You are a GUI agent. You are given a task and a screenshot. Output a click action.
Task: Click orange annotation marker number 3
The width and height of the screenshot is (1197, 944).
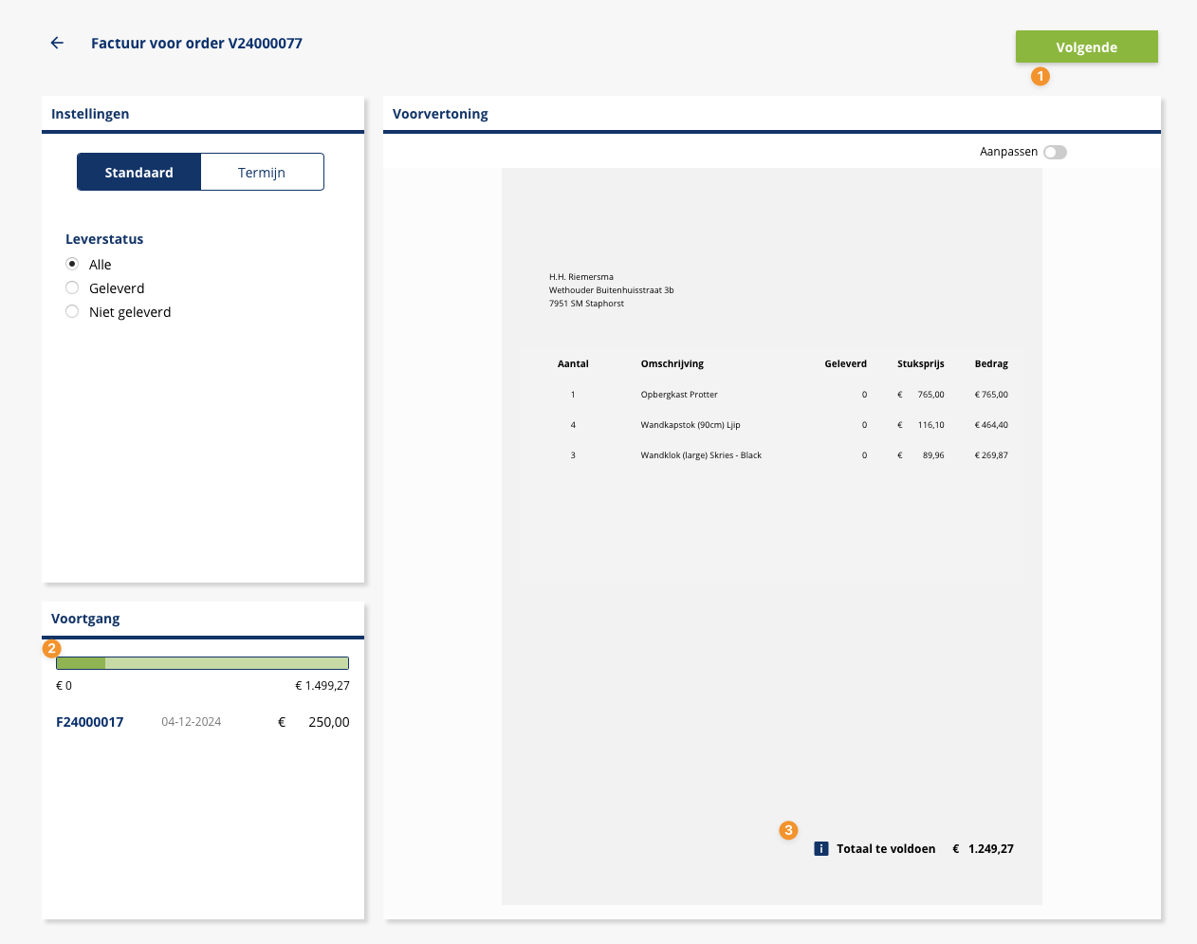(788, 830)
